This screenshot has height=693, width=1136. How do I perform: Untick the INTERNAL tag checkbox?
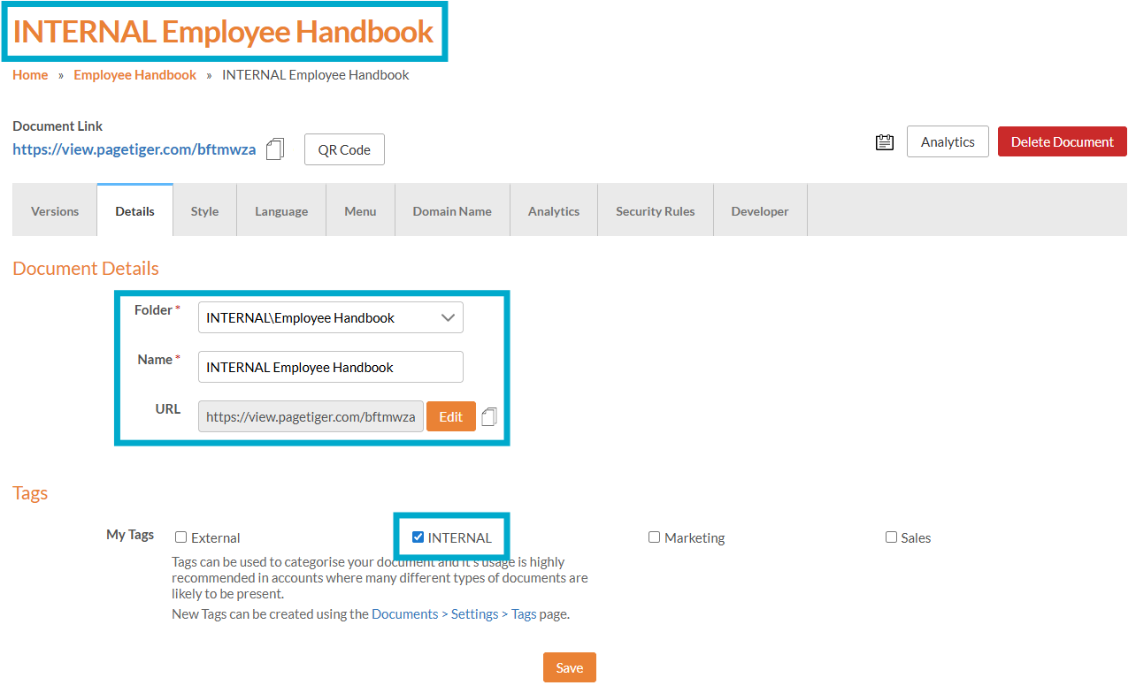click(x=418, y=537)
